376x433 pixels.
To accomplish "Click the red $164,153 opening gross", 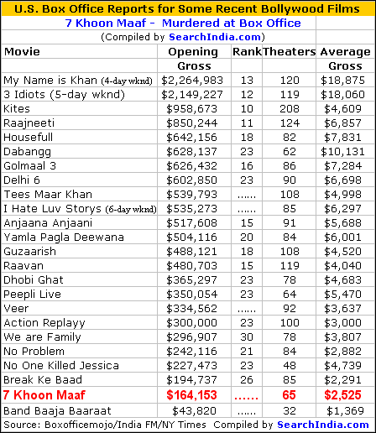I will coord(191,395).
